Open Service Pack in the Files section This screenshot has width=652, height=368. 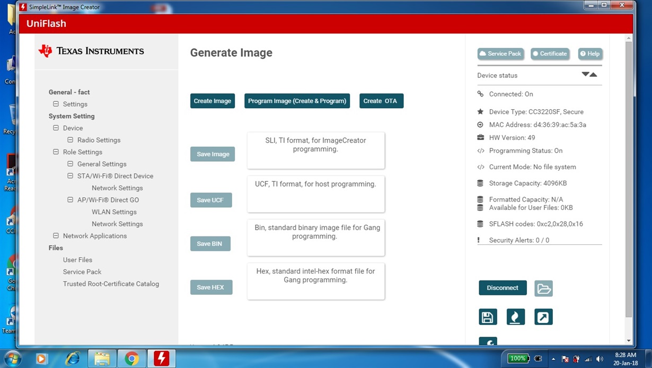pos(82,271)
